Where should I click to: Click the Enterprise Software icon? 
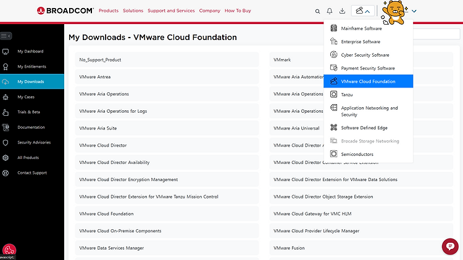click(x=333, y=41)
